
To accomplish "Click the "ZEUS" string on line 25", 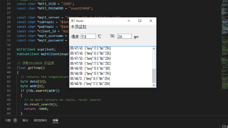I will click(x=67, y=4).
